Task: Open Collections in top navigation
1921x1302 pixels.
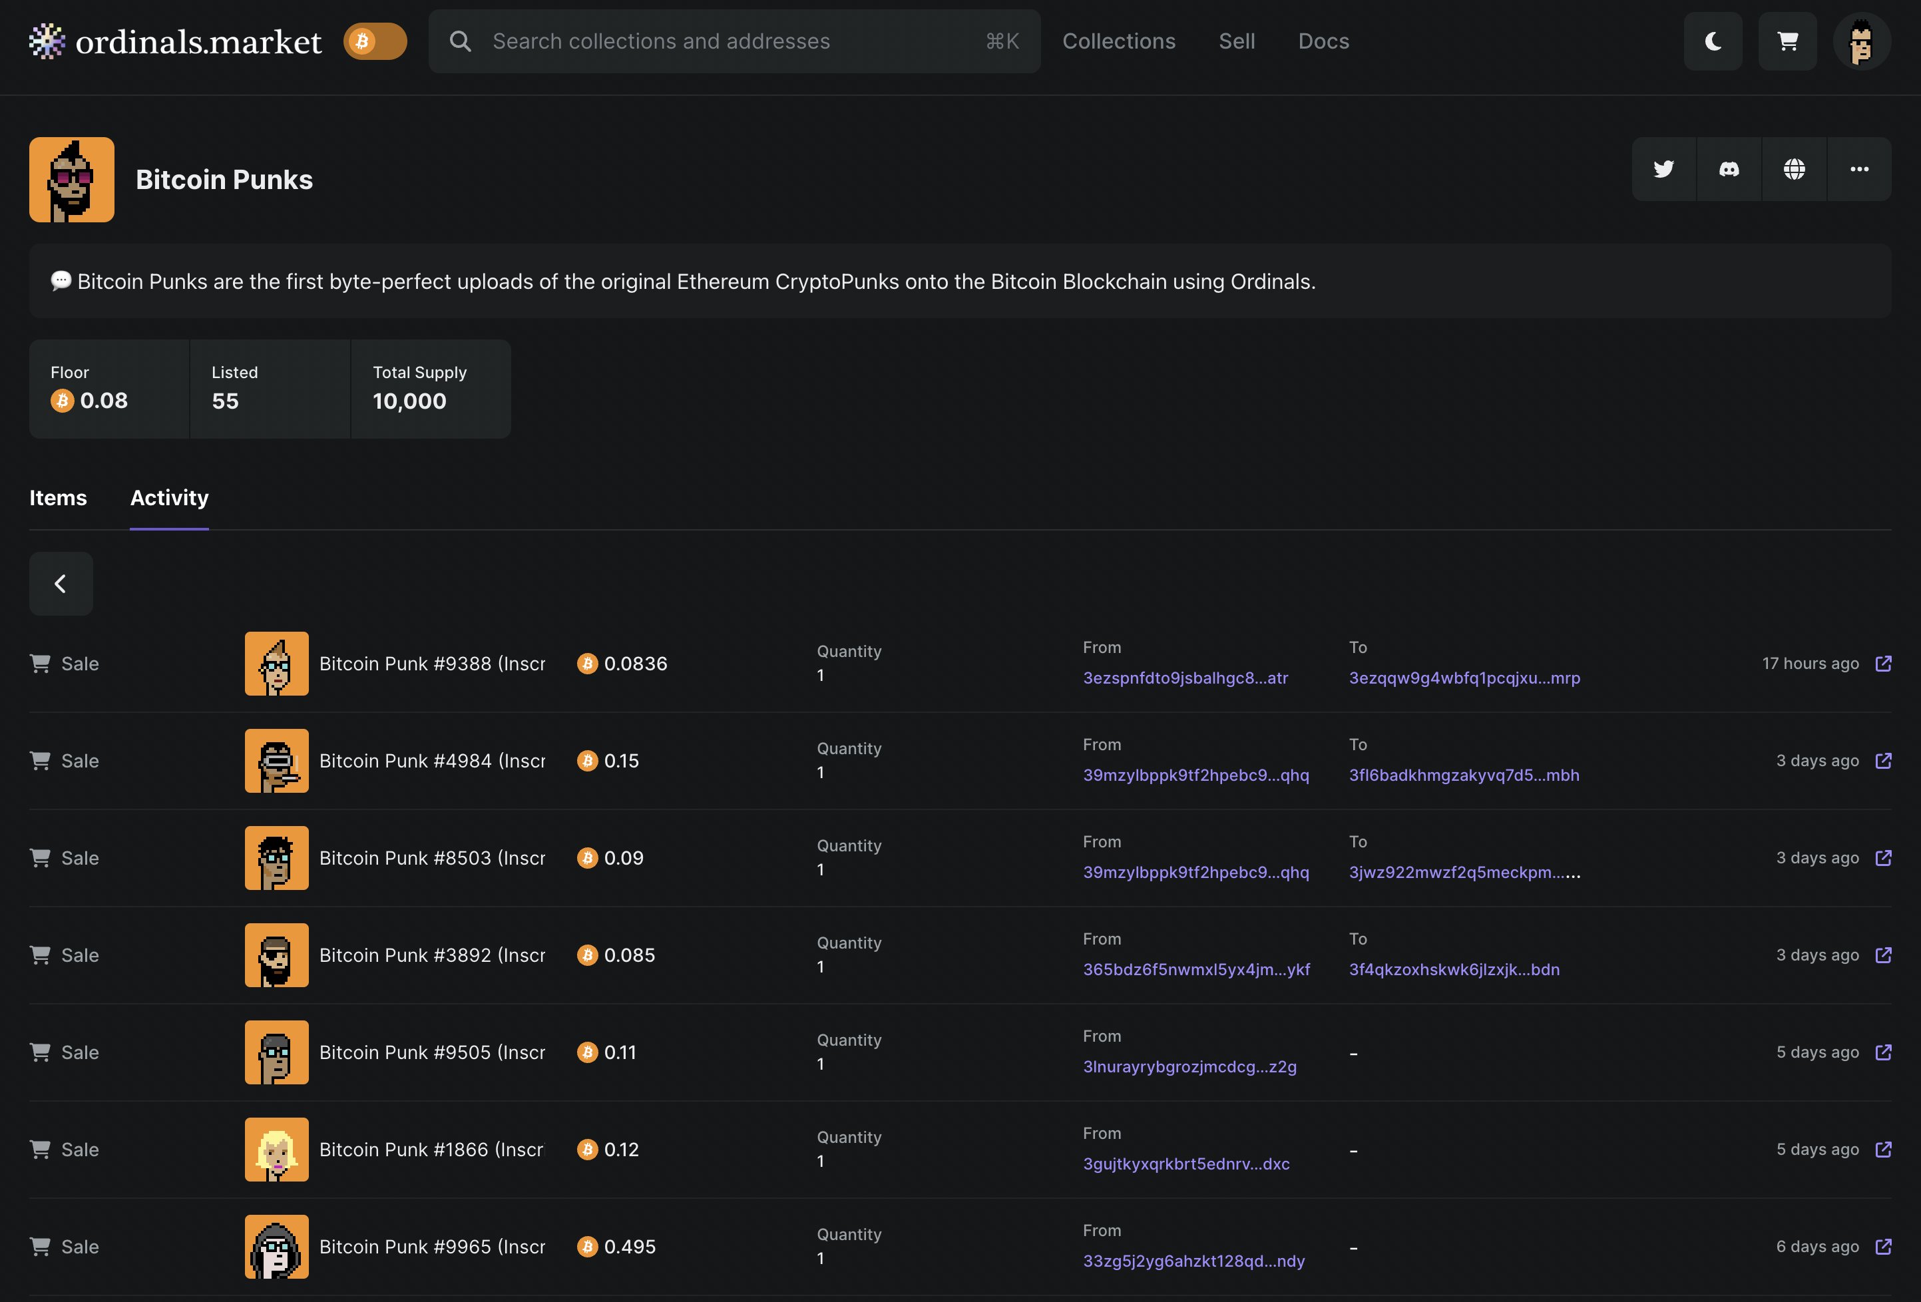Action: (1118, 41)
